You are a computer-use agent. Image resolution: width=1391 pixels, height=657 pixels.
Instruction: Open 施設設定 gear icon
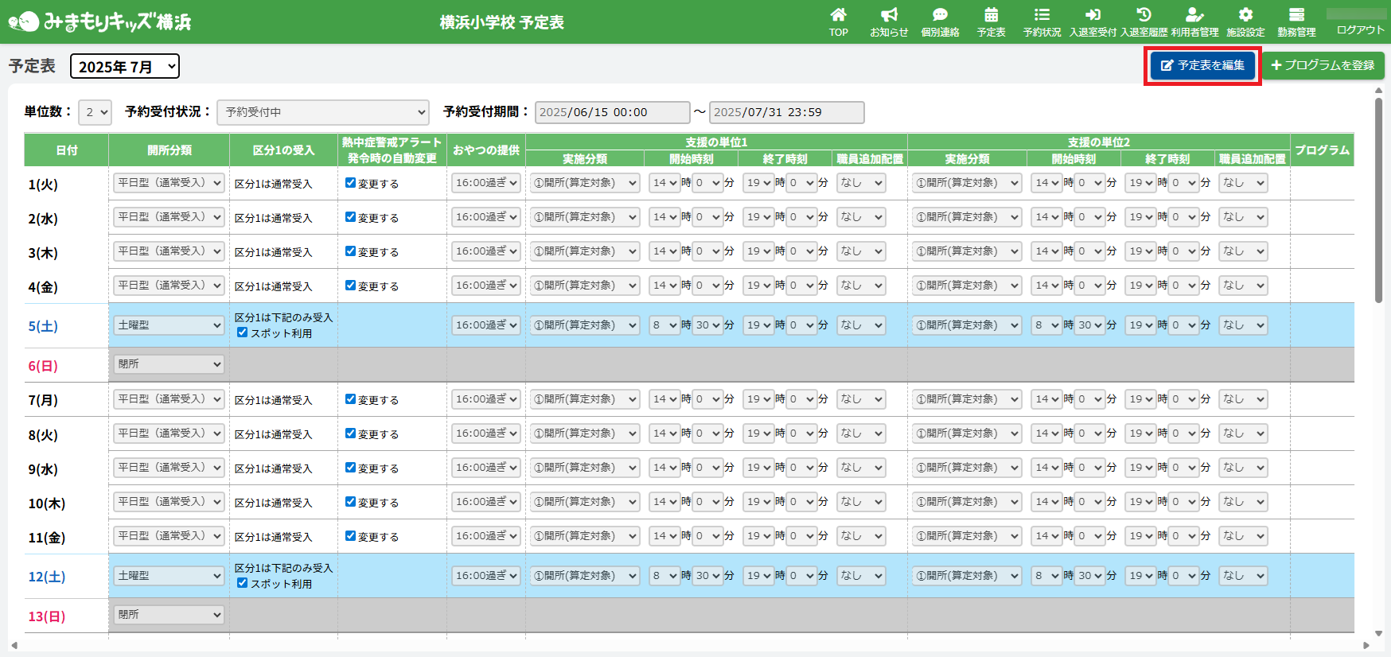coord(1245,15)
